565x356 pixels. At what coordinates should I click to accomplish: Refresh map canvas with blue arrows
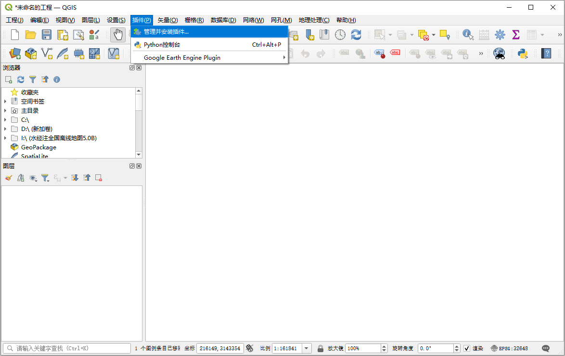click(x=356, y=35)
